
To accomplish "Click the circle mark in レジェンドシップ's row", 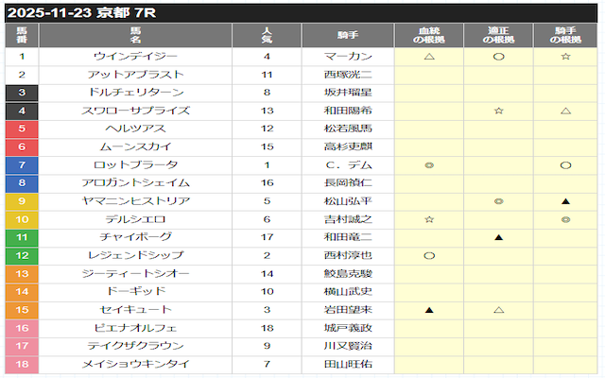I will (x=429, y=255).
